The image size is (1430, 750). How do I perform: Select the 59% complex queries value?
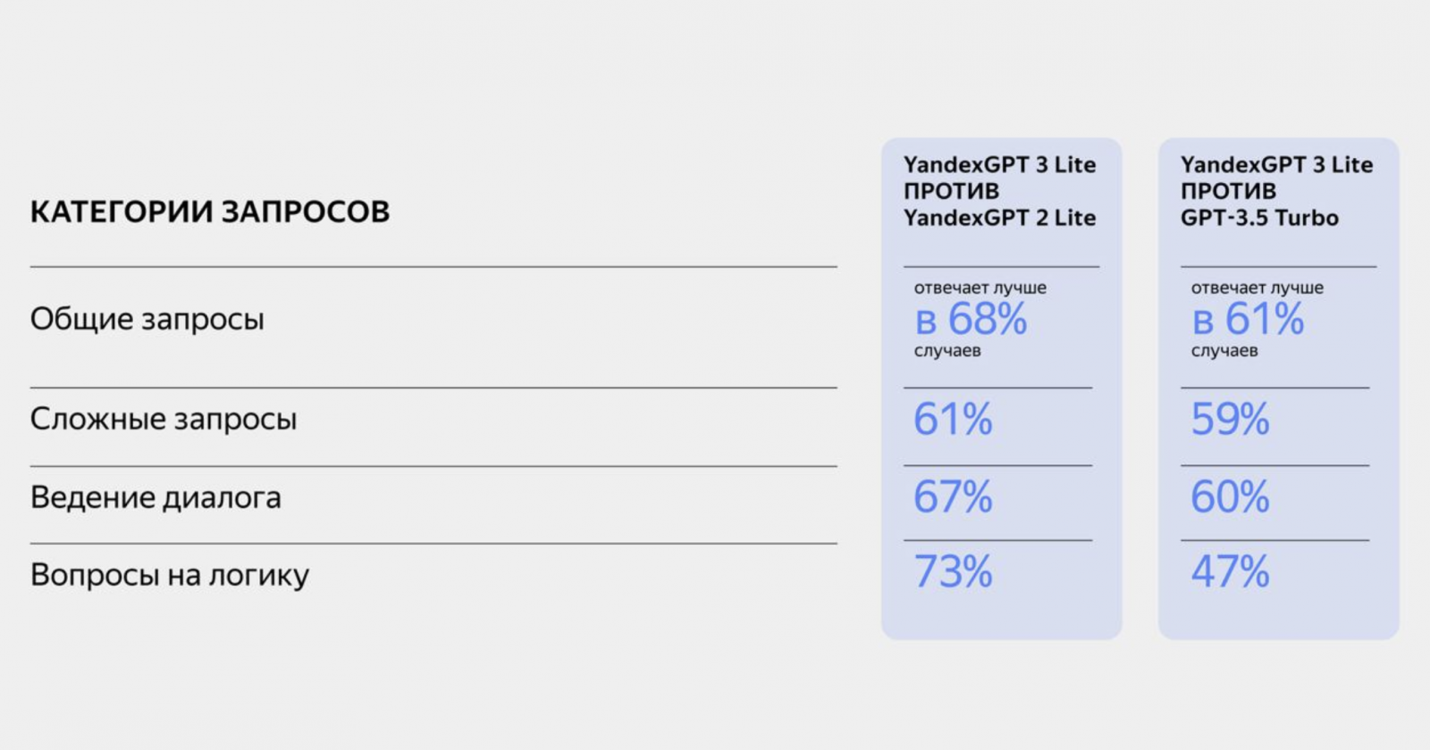[1230, 419]
